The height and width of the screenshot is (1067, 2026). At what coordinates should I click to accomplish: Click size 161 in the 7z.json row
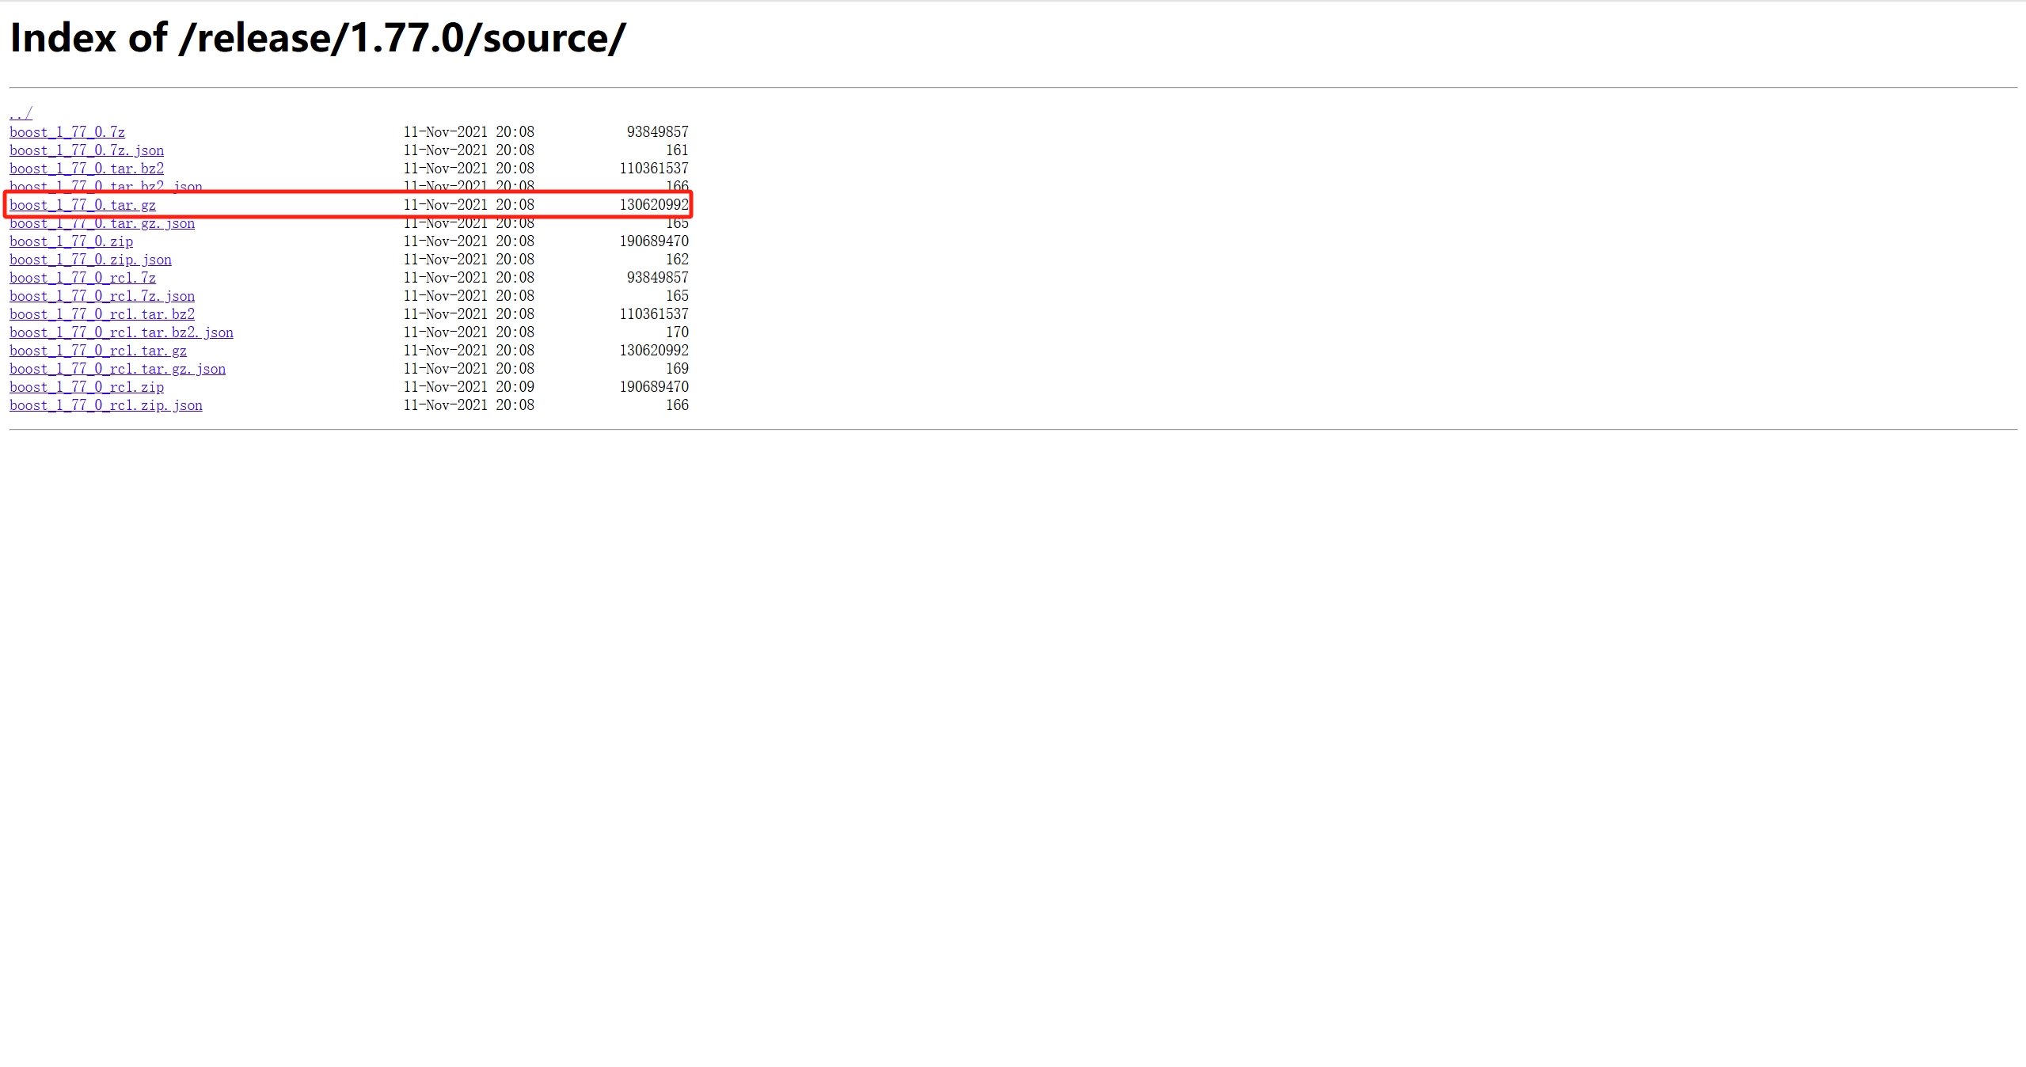pos(677,150)
